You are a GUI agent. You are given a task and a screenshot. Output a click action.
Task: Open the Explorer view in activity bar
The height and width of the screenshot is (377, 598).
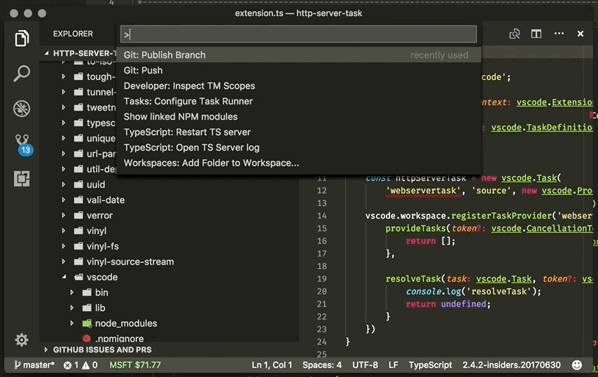tap(22, 38)
